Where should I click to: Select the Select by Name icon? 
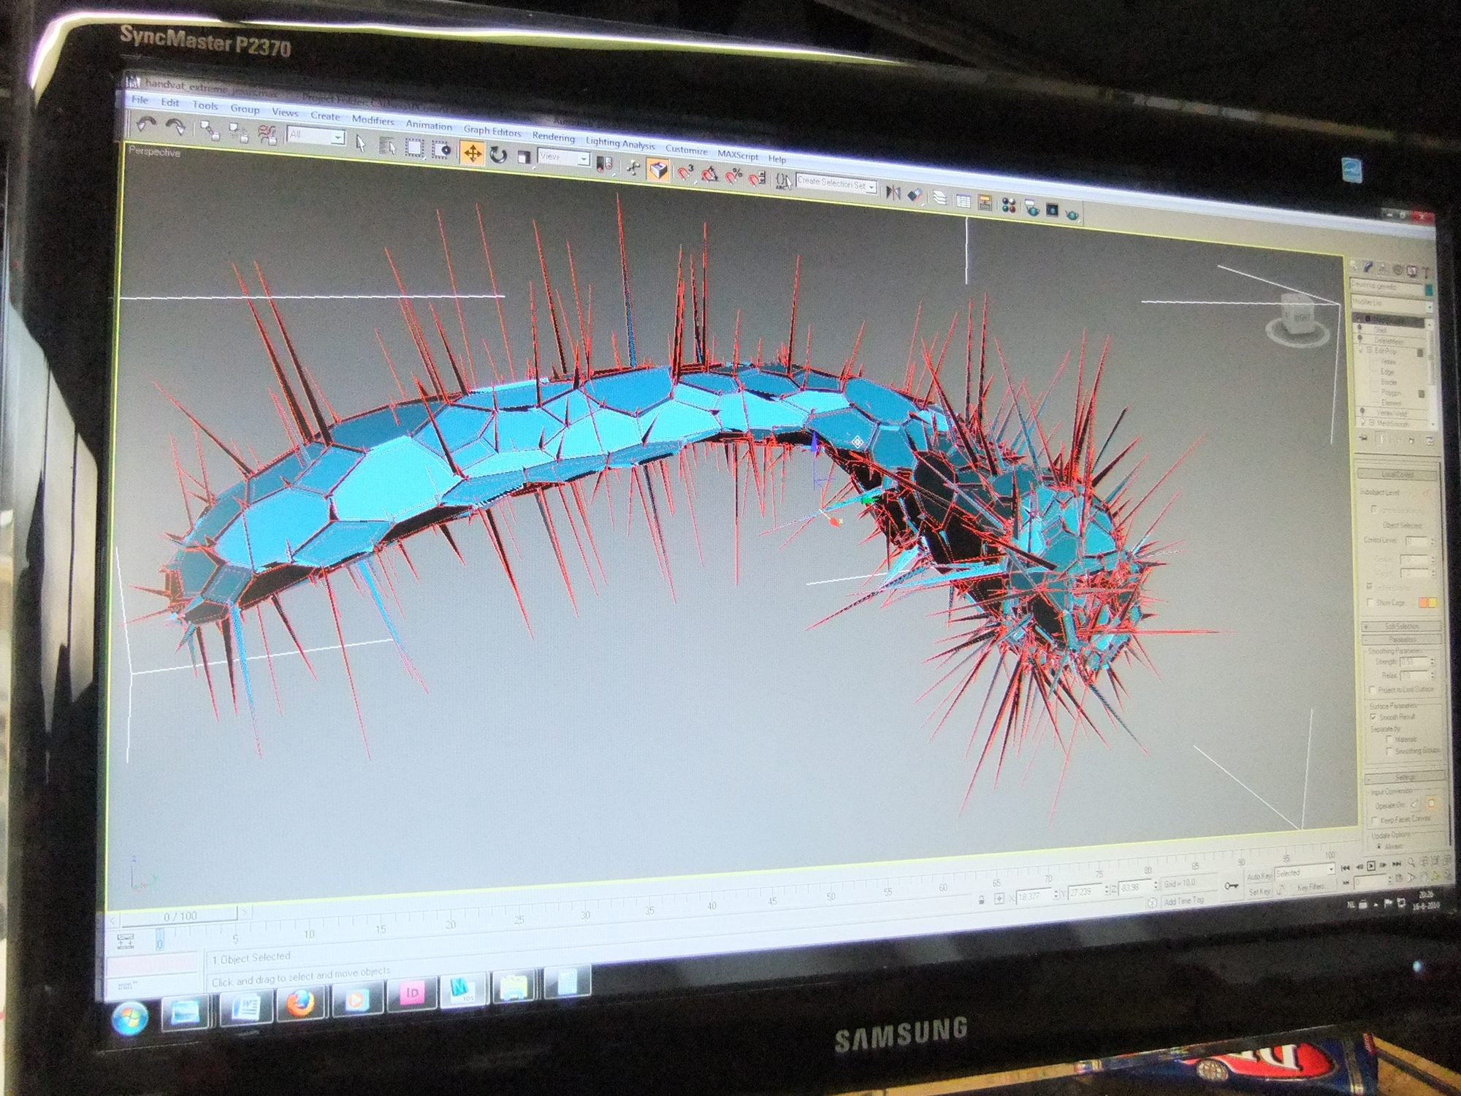click(387, 147)
